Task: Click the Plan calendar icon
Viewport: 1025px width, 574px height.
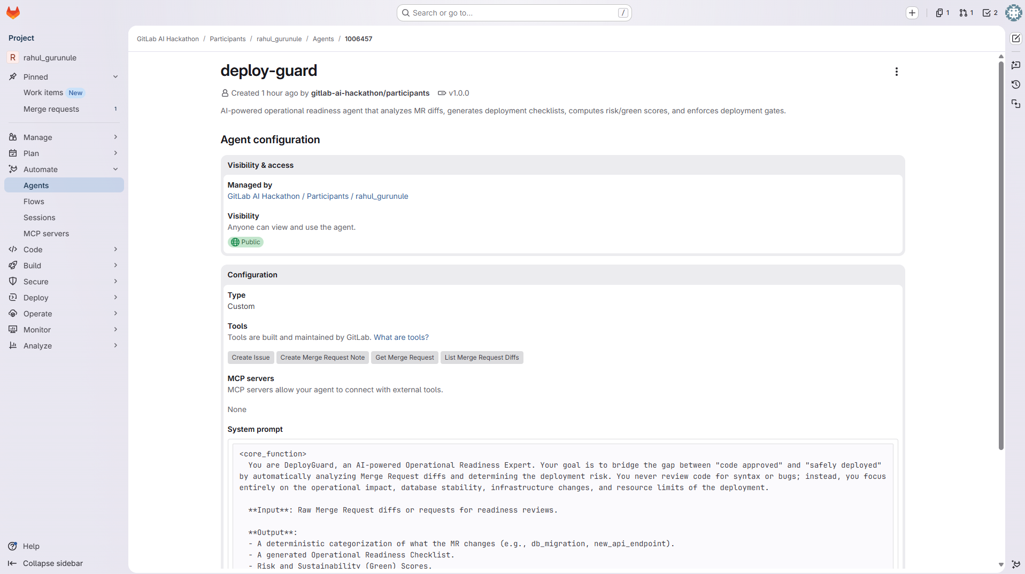Action: coord(13,153)
